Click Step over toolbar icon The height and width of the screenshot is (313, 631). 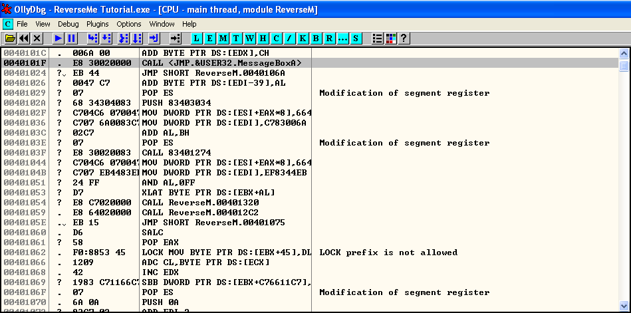(106, 39)
